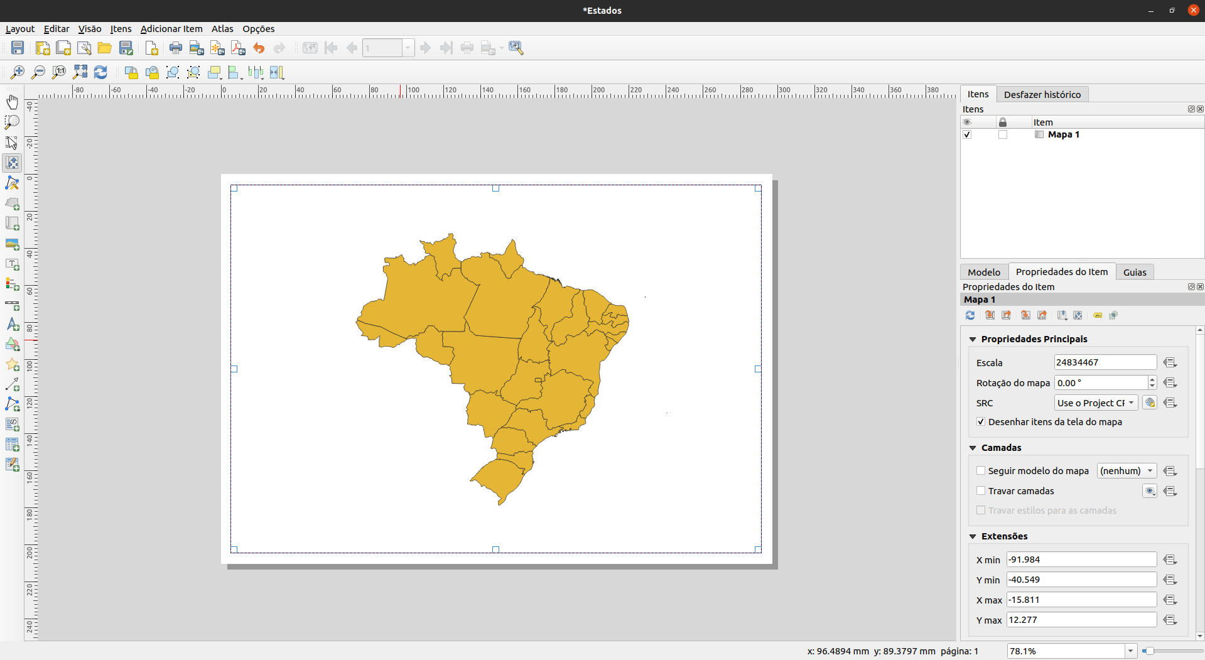Select the Edit nodes tool

pos(12,183)
